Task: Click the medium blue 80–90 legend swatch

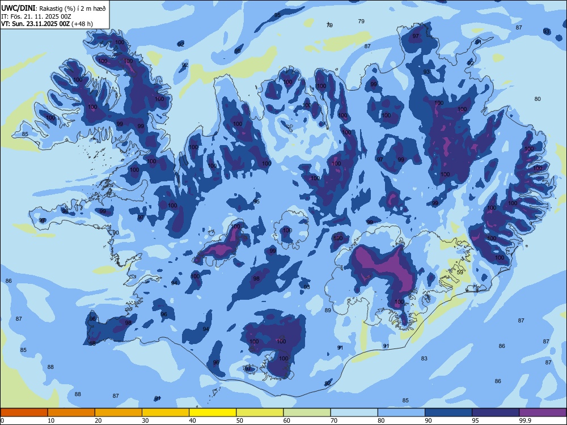Action: 401,413
